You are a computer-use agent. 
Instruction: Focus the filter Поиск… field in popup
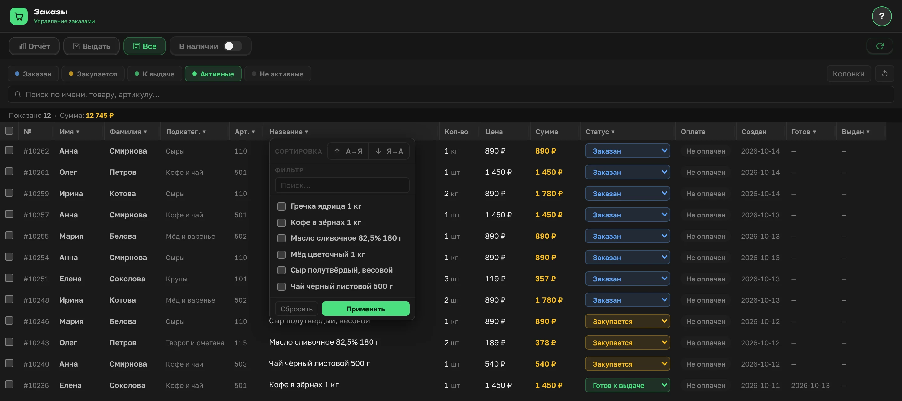click(342, 185)
